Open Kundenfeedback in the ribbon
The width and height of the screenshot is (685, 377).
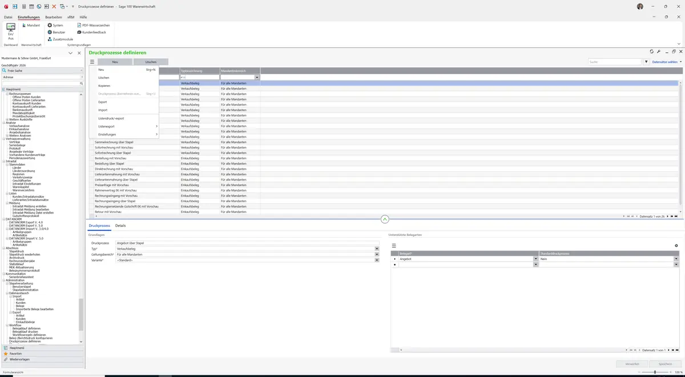tap(91, 32)
